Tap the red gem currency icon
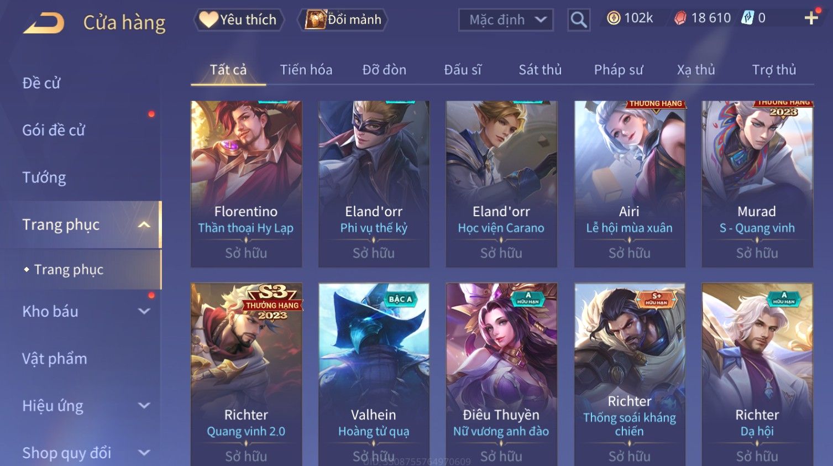The width and height of the screenshot is (833, 466). [x=680, y=18]
